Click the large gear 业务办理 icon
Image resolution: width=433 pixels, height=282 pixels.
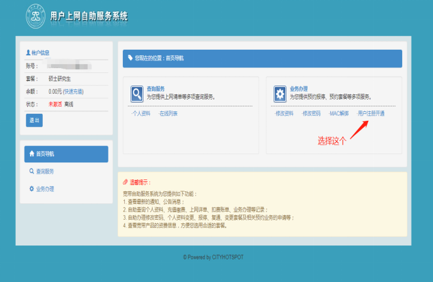pos(280,94)
